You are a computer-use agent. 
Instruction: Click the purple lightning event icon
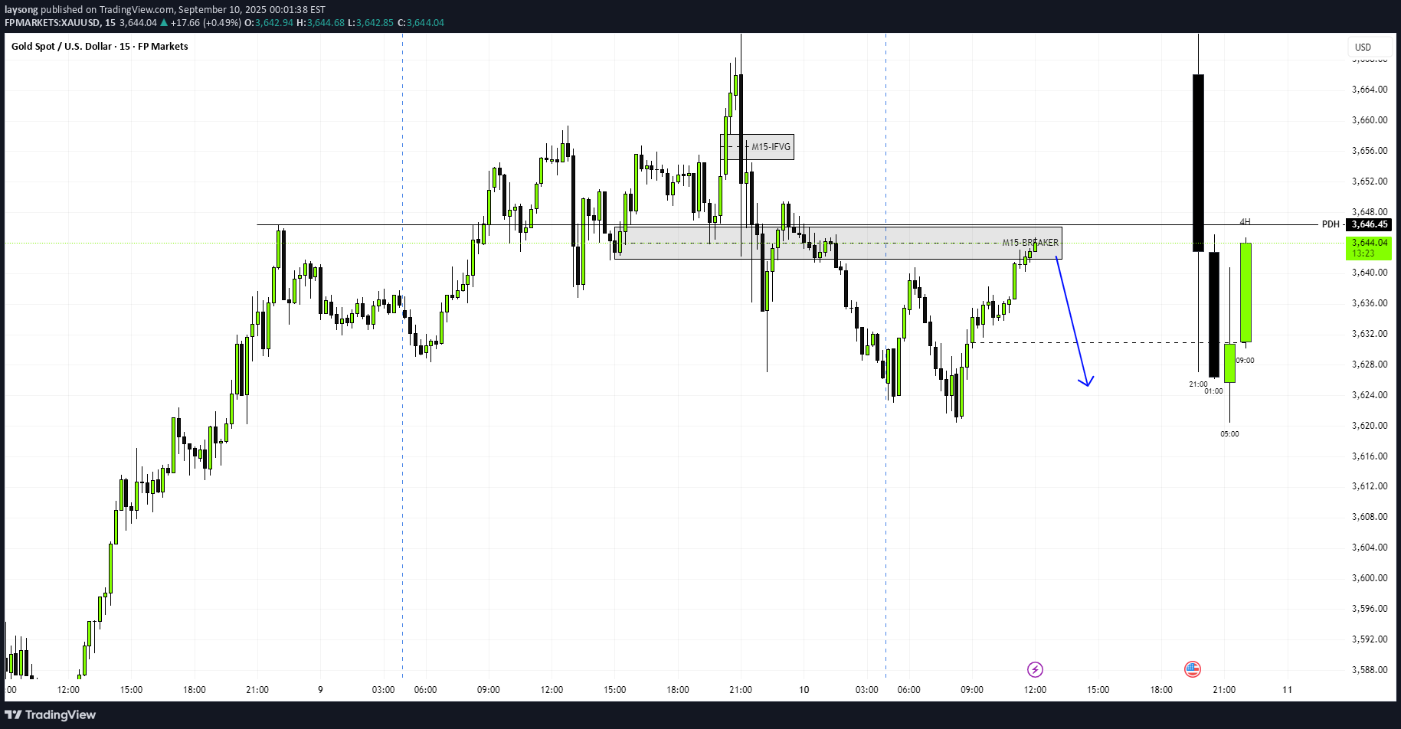point(1035,670)
